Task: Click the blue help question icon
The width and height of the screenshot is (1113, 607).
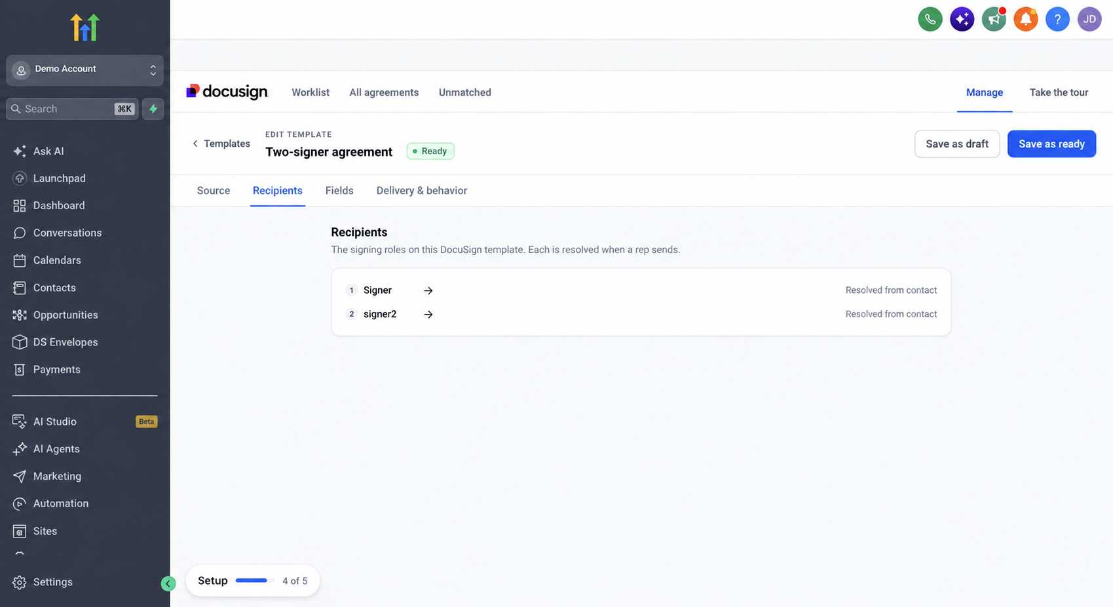Action: (1057, 19)
